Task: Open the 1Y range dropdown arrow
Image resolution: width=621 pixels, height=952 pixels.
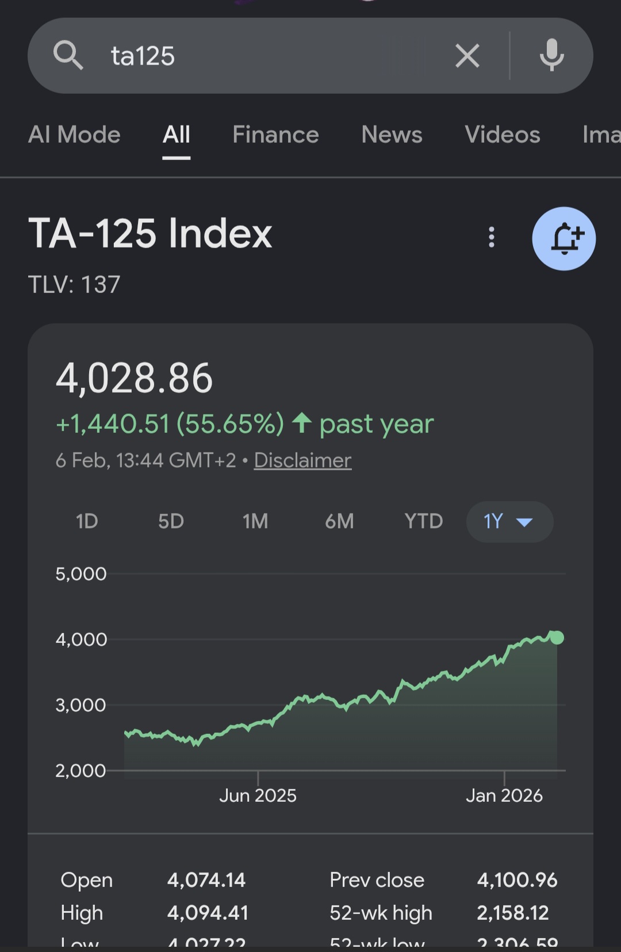Action: [x=524, y=522]
